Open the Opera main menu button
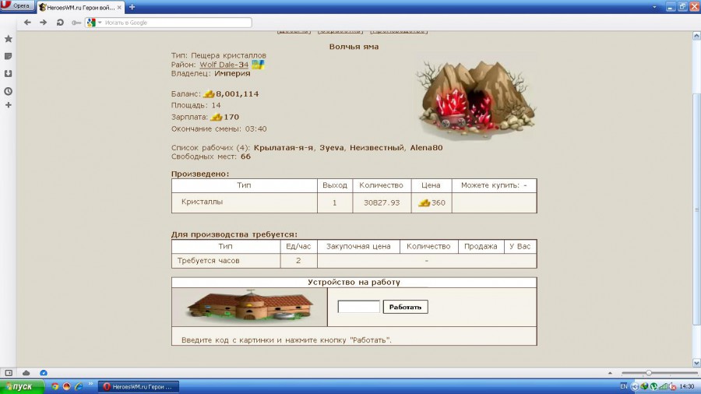This screenshot has height=394, width=701. pos(16,5)
